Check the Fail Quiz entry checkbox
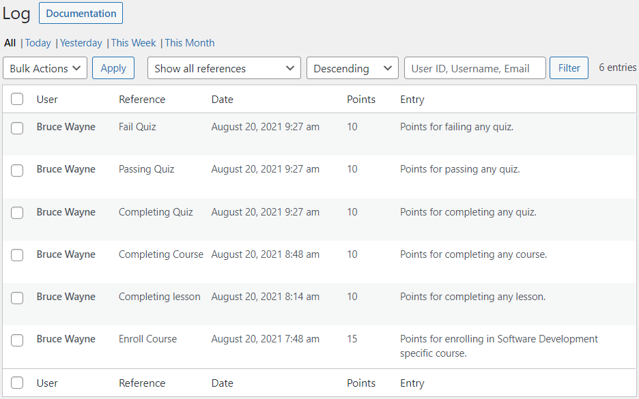 point(17,128)
